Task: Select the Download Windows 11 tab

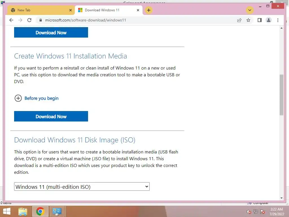Action: coord(109,10)
